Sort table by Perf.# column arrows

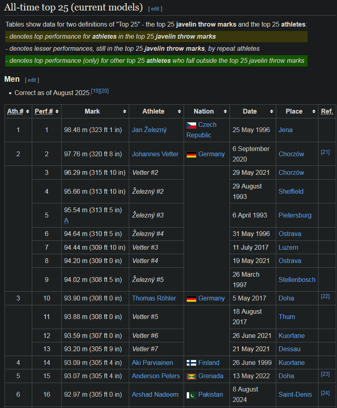pyautogui.click(x=57, y=112)
